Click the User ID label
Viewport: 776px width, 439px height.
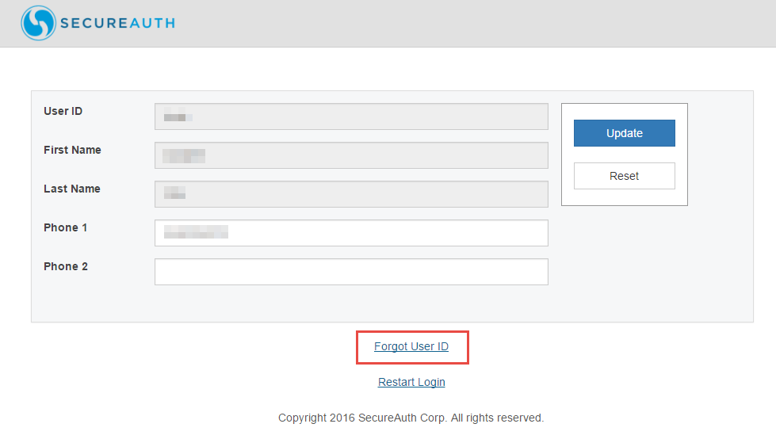[63, 111]
